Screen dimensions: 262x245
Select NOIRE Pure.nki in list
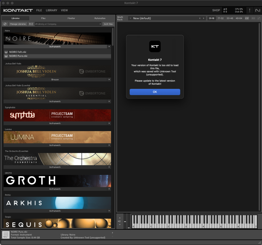point(57,56)
